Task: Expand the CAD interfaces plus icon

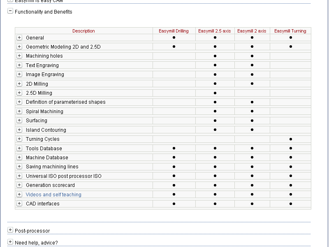Action: point(19,204)
